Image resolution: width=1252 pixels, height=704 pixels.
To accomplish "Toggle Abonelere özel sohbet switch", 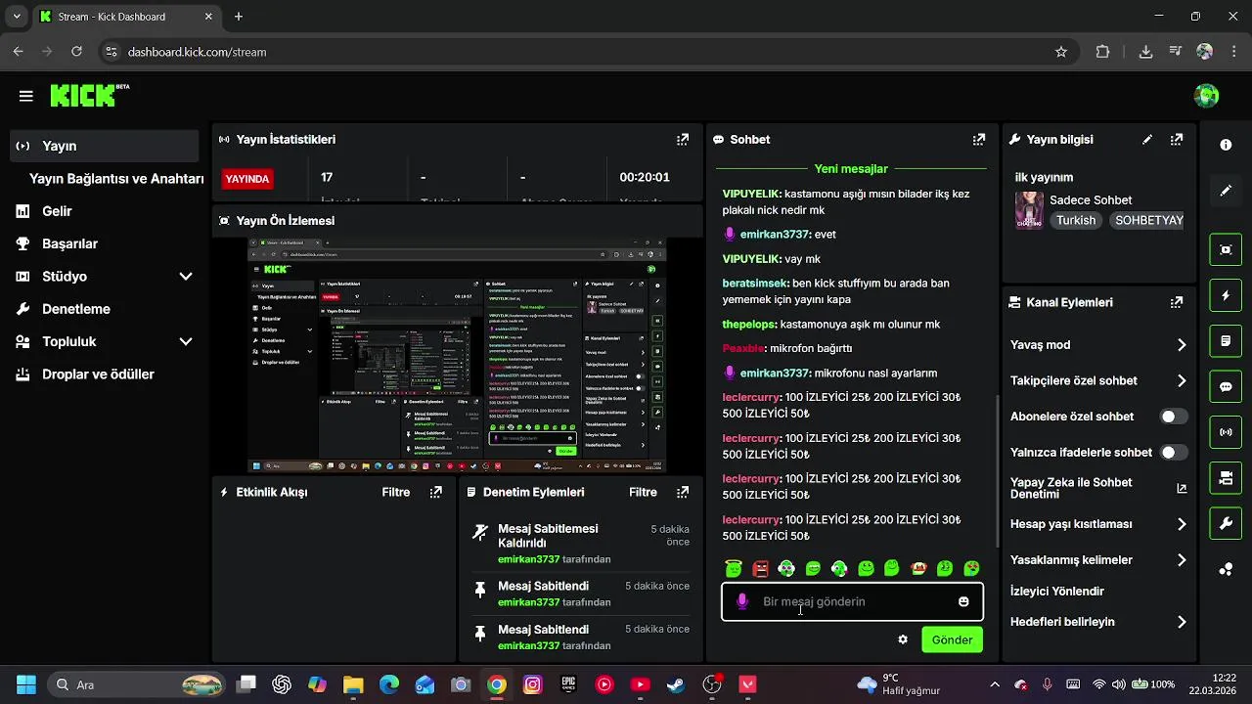I will coord(1174,417).
